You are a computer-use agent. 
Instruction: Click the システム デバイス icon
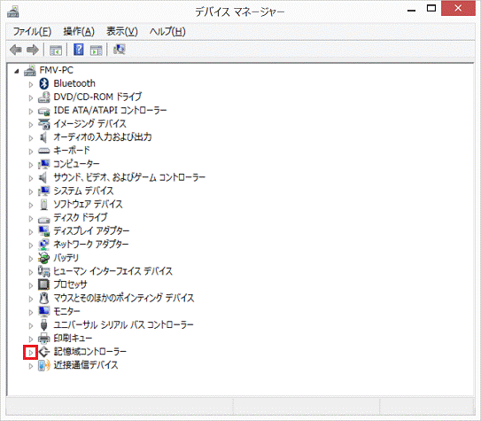tap(44, 191)
